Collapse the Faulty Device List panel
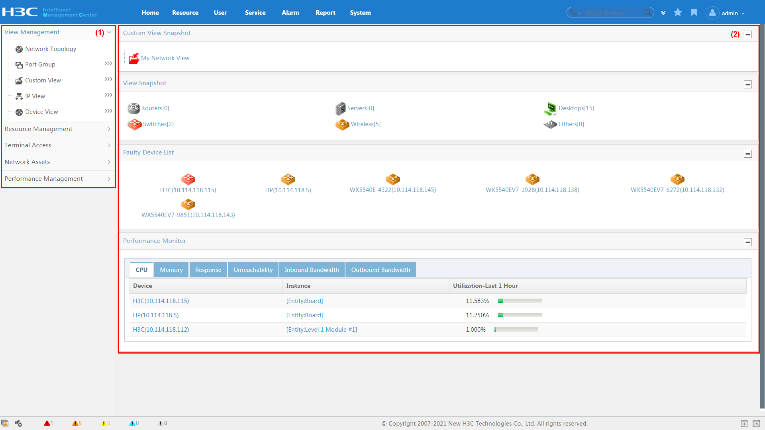The height and width of the screenshot is (430, 765). pyautogui.click(x=748, y=154)
